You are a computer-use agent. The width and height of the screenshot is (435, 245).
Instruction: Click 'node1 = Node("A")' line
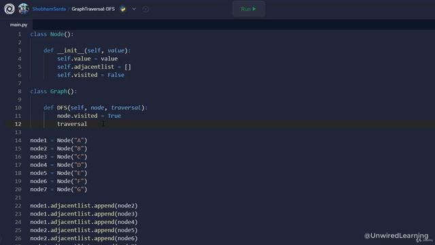click(58, 140)
